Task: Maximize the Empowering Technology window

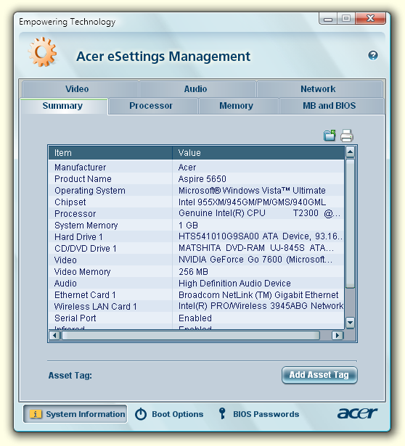Action: pos(346,19)
